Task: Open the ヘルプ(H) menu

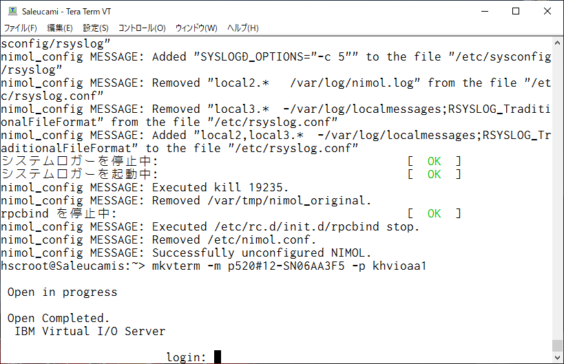Action: (243, 28)
